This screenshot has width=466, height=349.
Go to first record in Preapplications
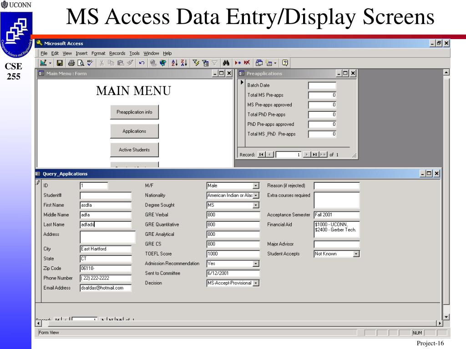(261, 155)
